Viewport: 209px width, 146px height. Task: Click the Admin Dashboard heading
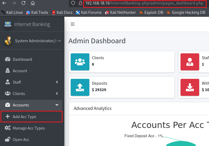click(x=97, y=41)
